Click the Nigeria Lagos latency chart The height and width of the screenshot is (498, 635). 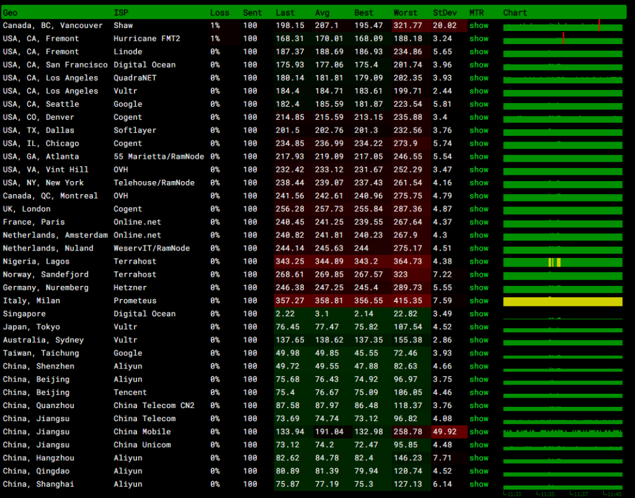click(x=563, y=262)
